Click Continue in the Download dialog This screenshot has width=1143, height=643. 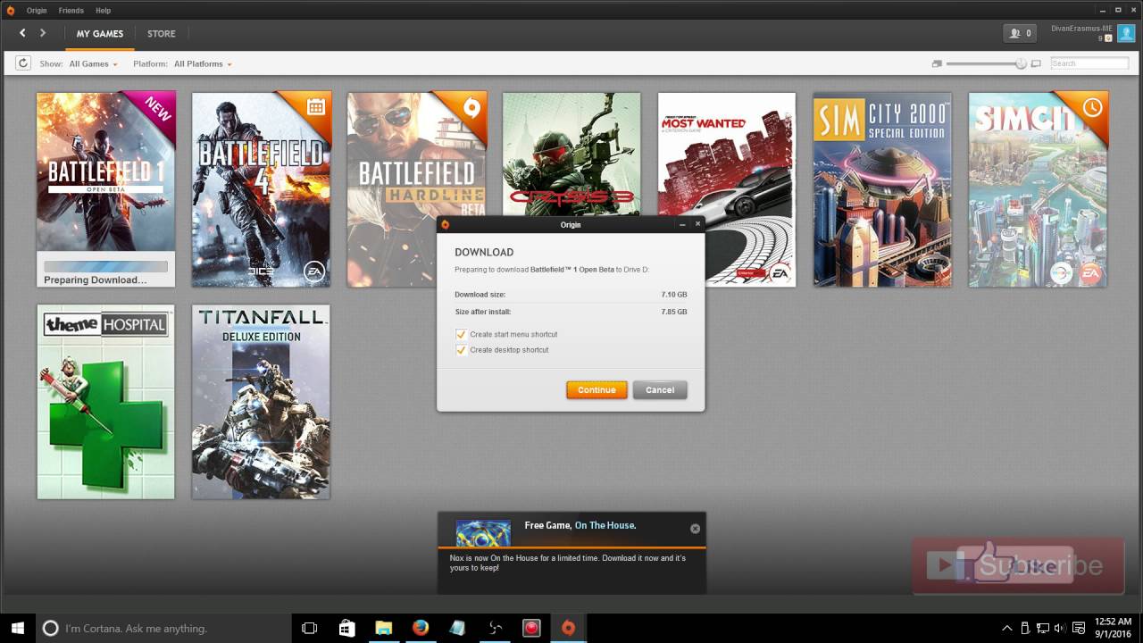597,389
